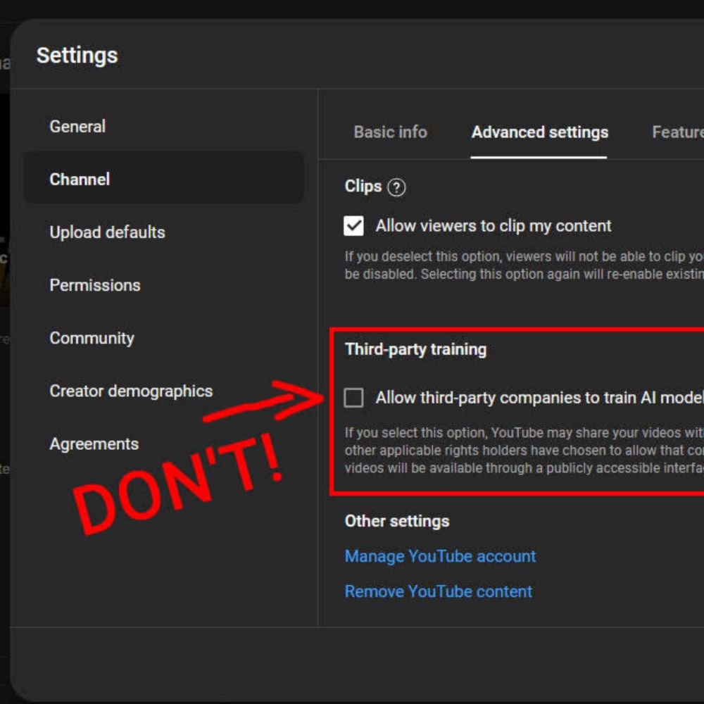Open the Clips help question mark icon
Image resolution: width=704 pixels, height=704 pixels.
click(396, 187)
